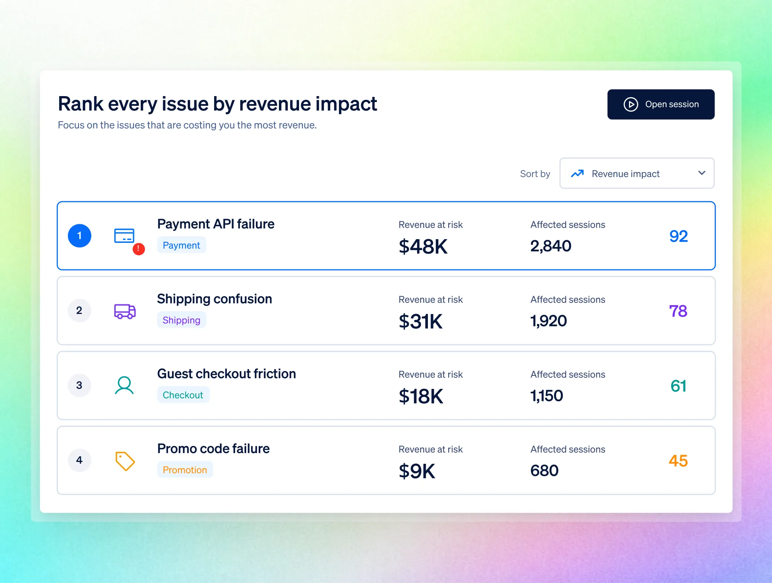The image size is (772, 583).
Task: Click the credit card icon for Payment API failure
Action: 124,236
